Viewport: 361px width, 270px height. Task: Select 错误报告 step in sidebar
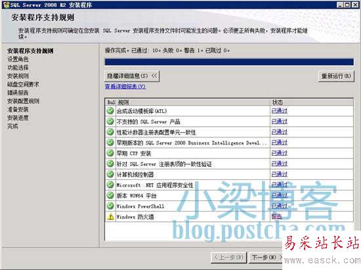[18, 93]
